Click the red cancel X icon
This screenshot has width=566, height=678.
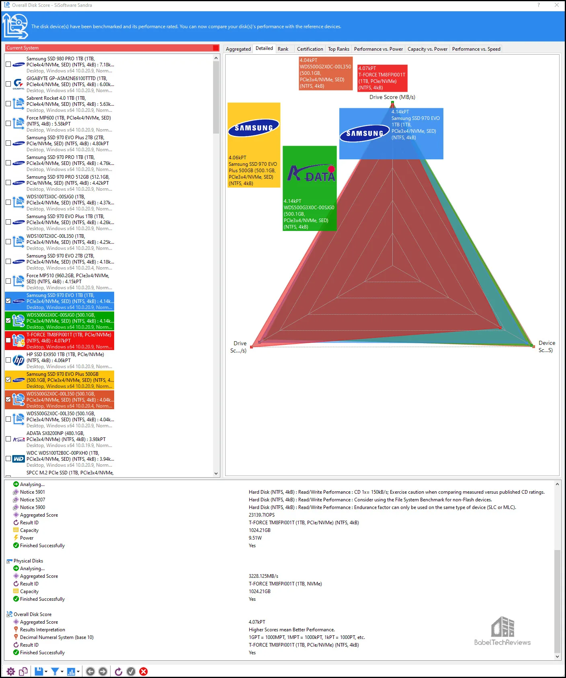[x=144, y=671]
